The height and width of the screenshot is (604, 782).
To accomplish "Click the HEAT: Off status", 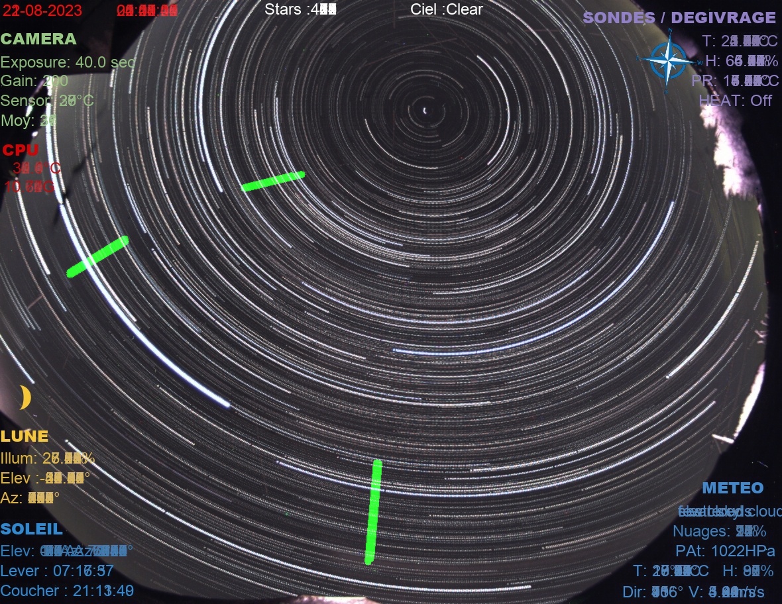I will 735,101.
